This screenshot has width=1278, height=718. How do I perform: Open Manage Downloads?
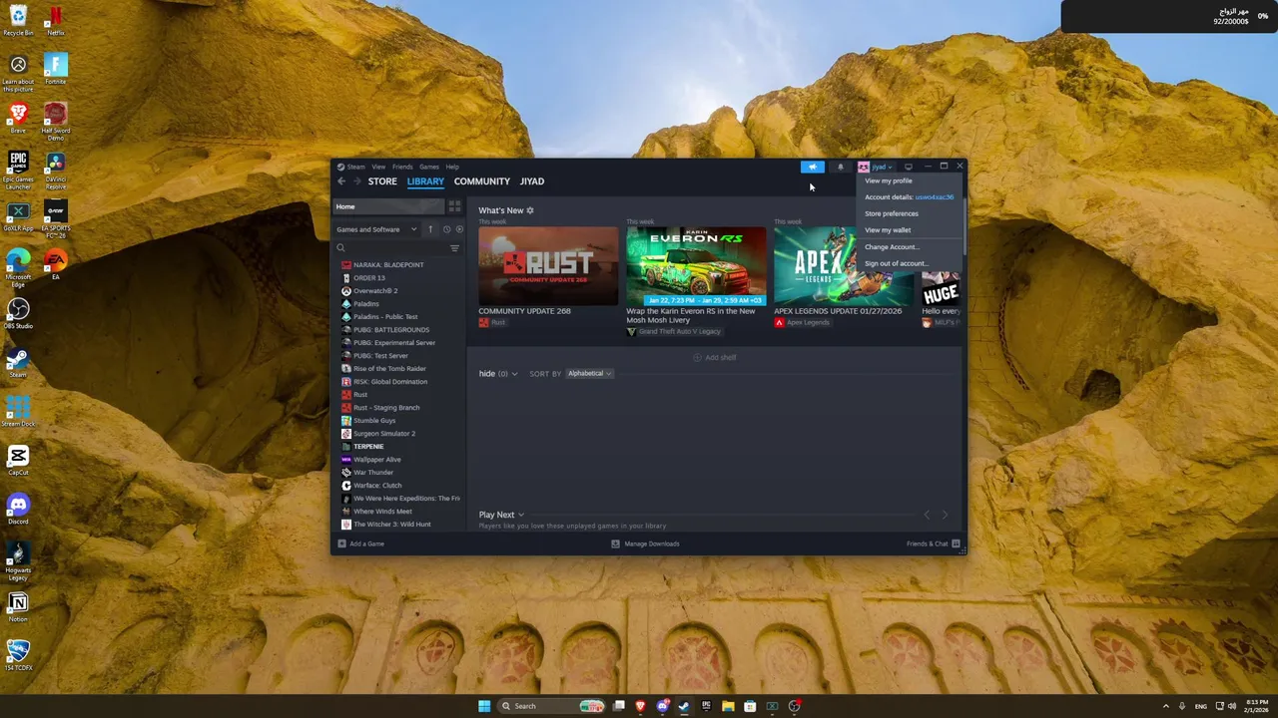[645, 543]
